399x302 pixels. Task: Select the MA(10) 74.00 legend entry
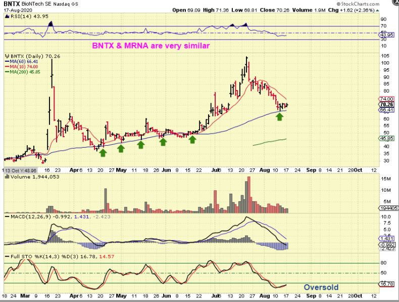click(x=21, y=66)
